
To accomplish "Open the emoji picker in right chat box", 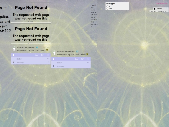I will coord(54,66).
